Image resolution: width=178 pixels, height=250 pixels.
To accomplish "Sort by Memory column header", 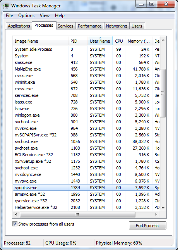I will point(139,41).
